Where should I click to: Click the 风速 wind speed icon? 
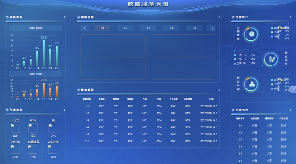tap(53, 149)
